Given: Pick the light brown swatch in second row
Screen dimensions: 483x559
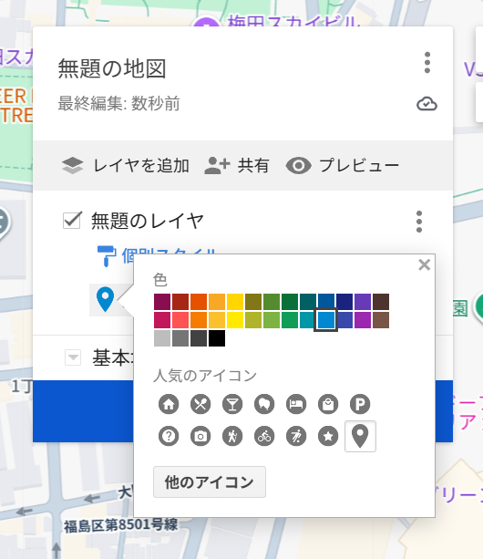Looking at the screenshot, I should pyautogui.click(x=381, y=320).
